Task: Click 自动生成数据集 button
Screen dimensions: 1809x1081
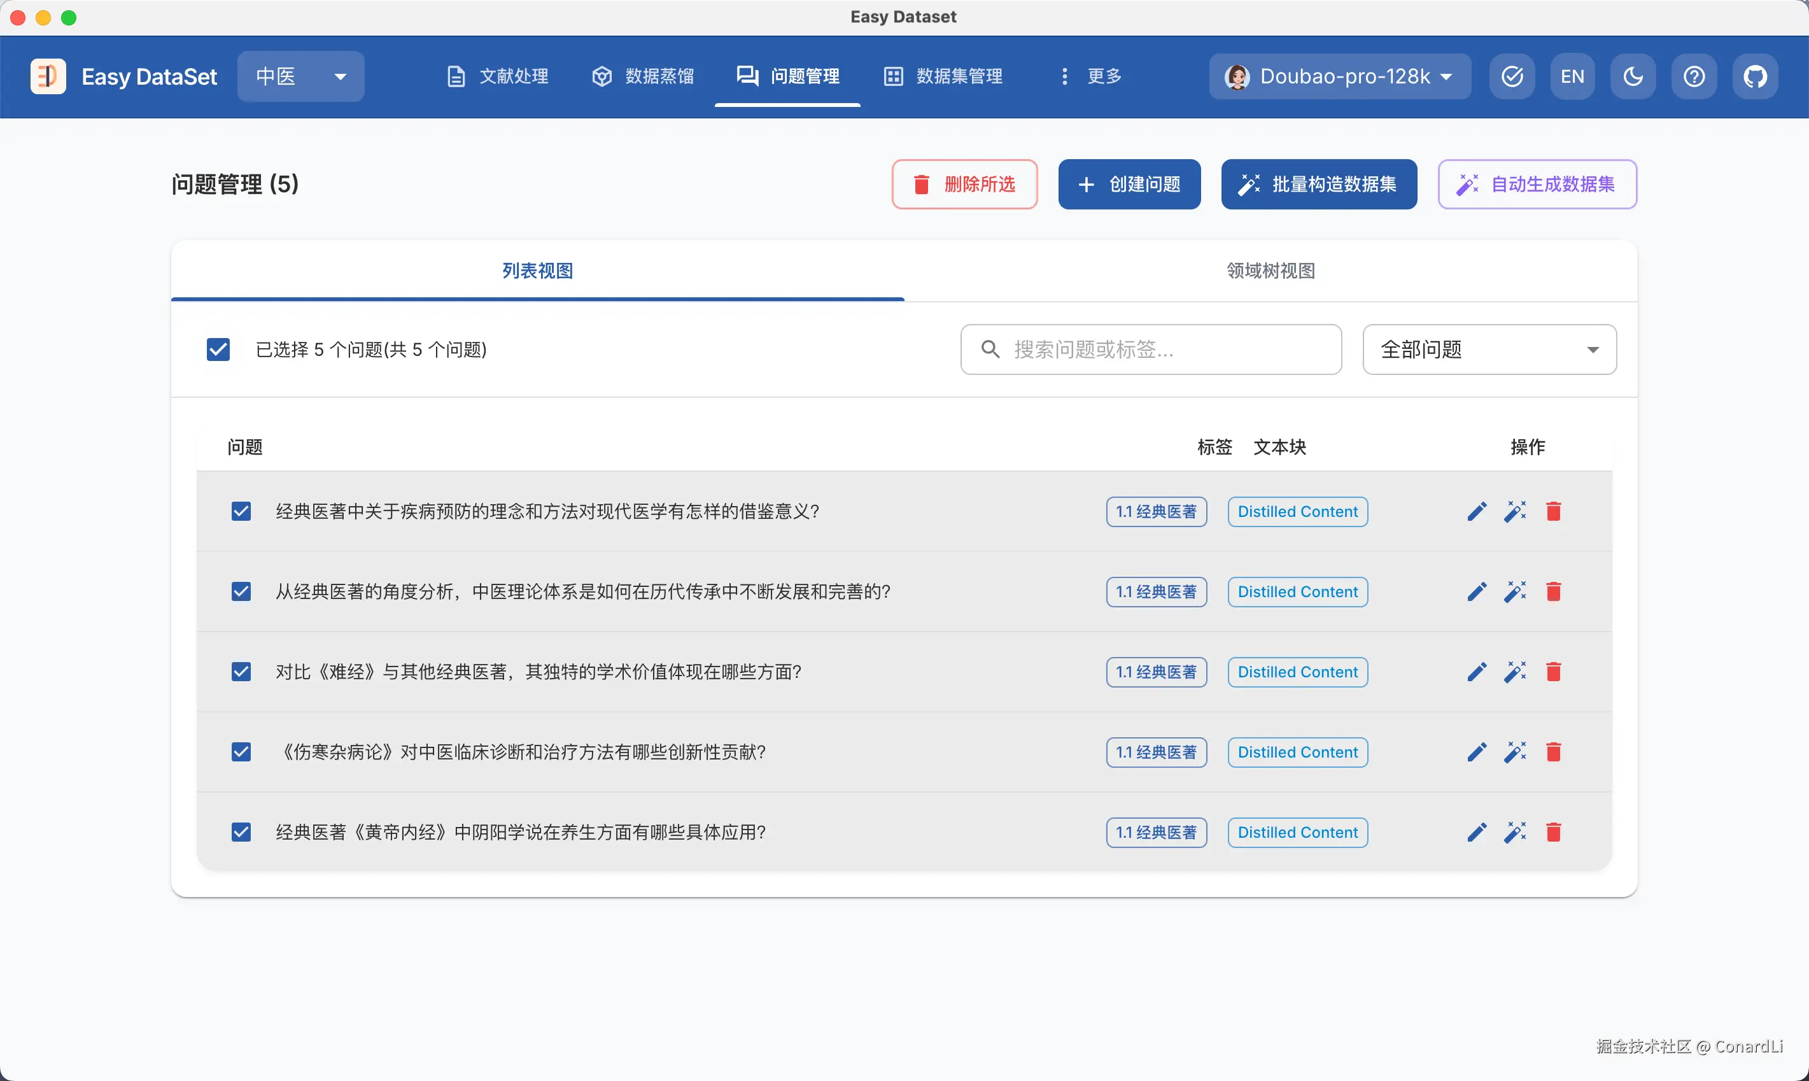Action: pos(1537,184)
